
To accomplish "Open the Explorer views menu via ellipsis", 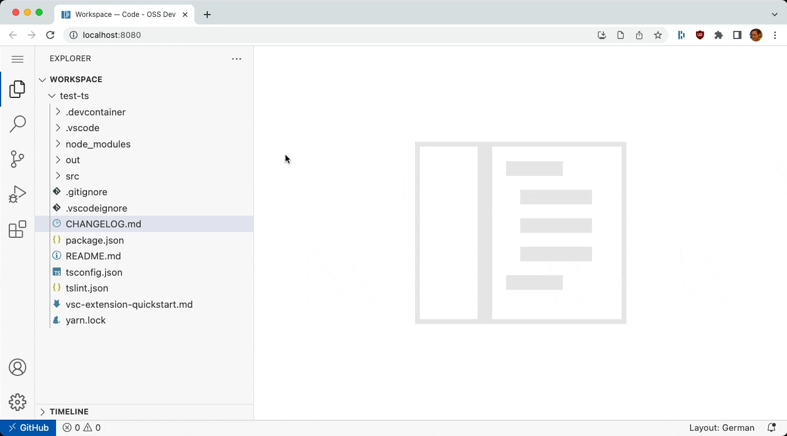I will [236, 59].
